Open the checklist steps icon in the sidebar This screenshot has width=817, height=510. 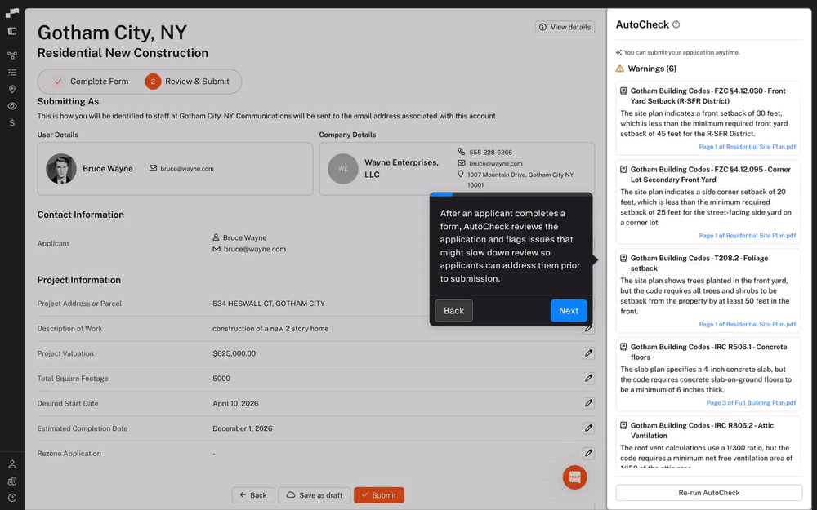click(x=12, y=72)
